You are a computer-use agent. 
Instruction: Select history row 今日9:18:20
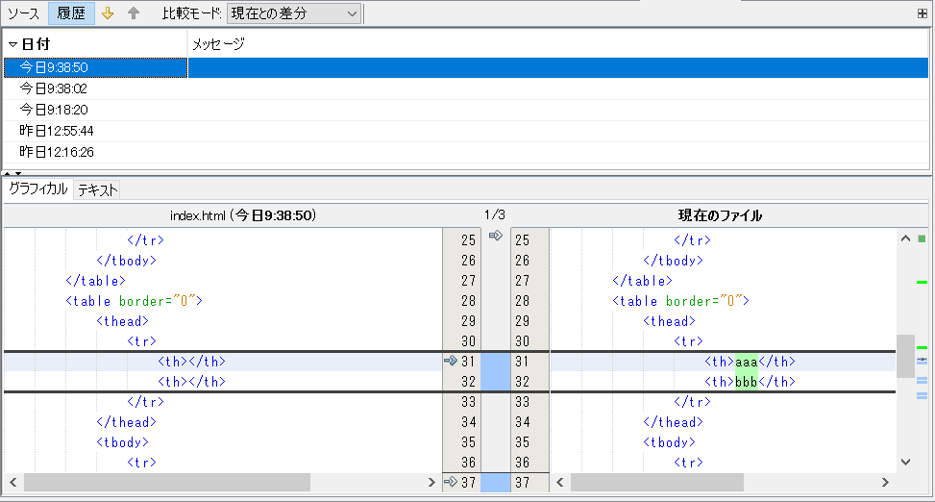pyautogui.click(x=466, y=110)
